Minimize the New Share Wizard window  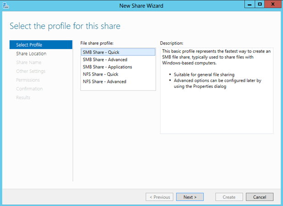[250, 4]
